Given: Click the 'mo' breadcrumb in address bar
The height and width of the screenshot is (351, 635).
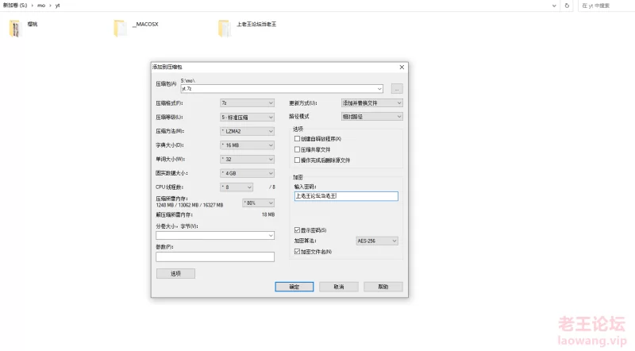Looking at the screenshot, I should click(41, 5).
